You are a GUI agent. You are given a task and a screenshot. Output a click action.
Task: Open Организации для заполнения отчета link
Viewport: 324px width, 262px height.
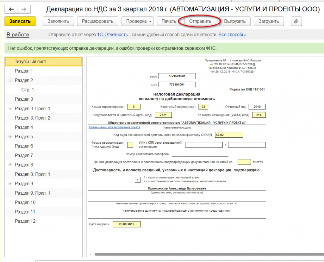coord(115,127)
